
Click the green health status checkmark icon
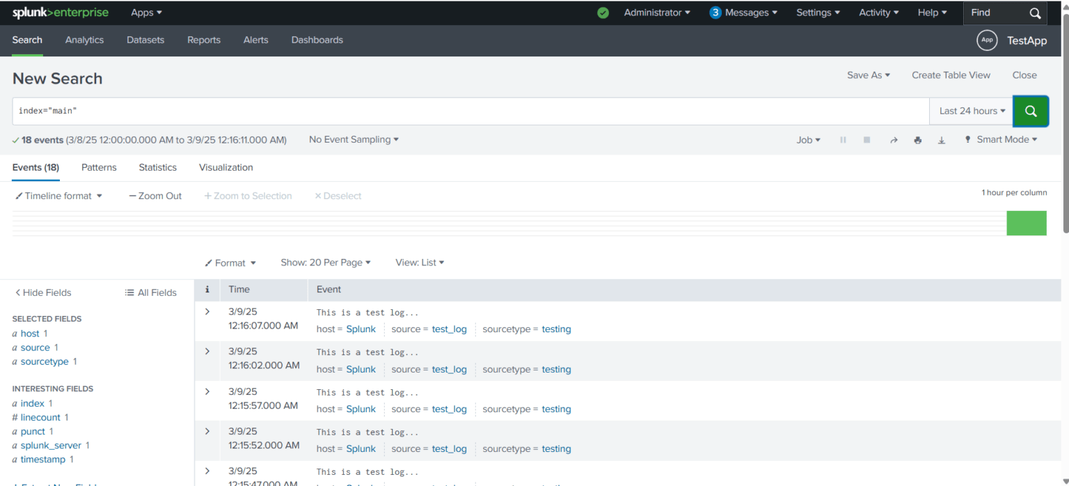click(603, 13)
